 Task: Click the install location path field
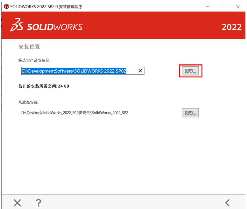83,71
